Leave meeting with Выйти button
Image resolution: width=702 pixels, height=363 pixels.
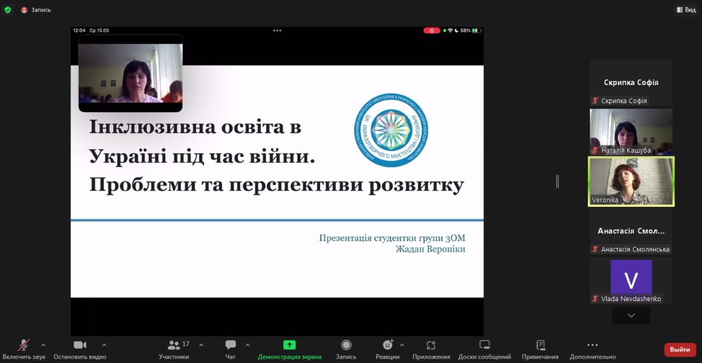680,349
